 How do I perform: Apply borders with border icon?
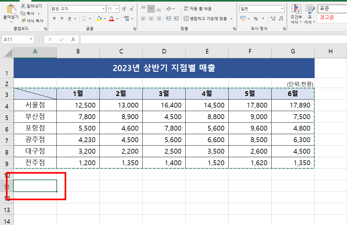[84, 19]
